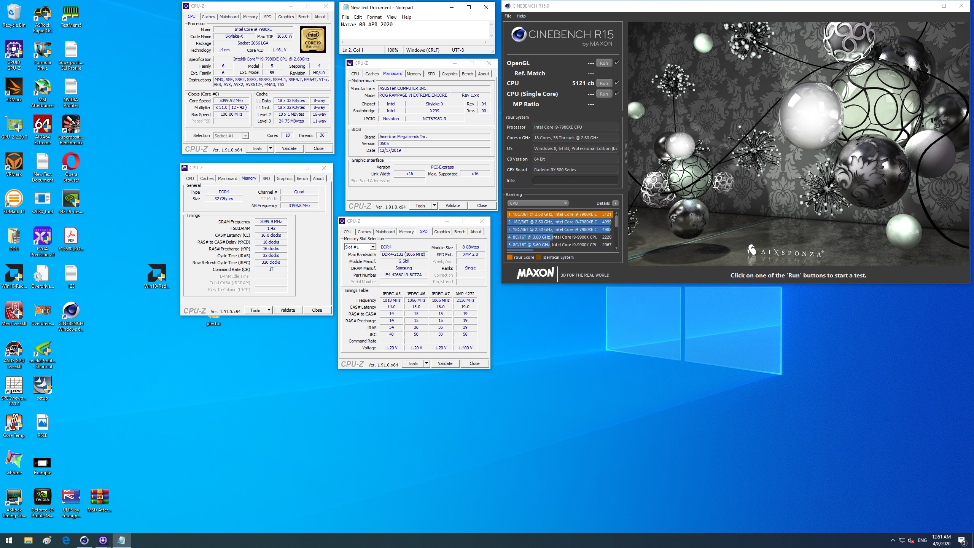
Task: Open Opera Browser shortcut
Action: pos(71,167)
